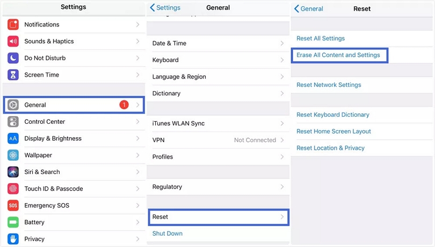Select Display & Brightness label
The width and height of the screenshot is (435, 247).
point(53,138)
